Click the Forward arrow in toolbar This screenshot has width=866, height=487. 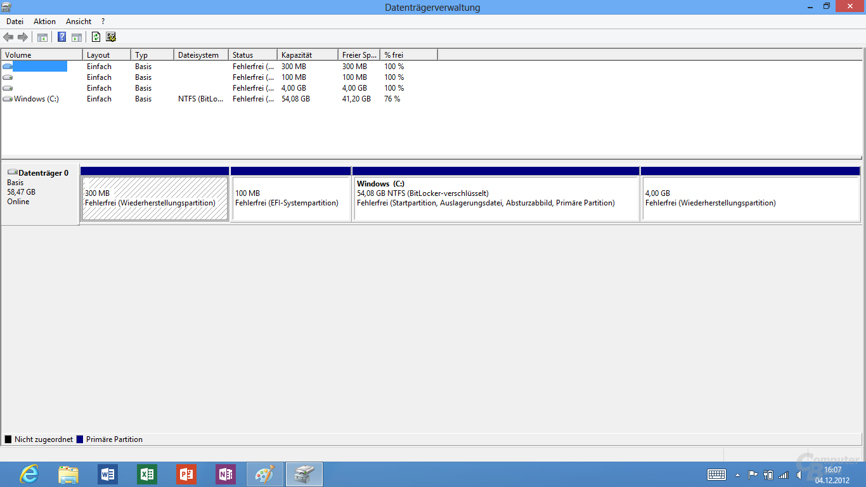23,37
